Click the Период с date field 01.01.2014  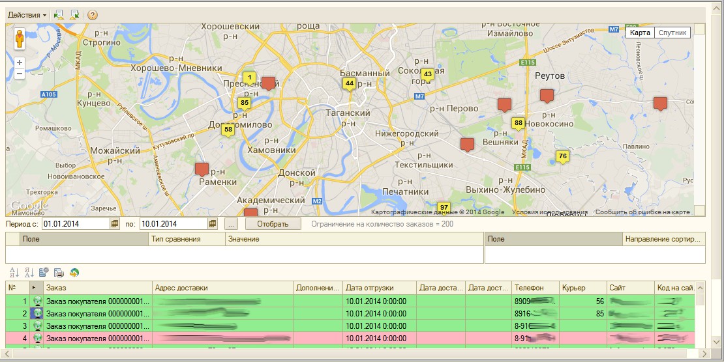coord(76,224)
